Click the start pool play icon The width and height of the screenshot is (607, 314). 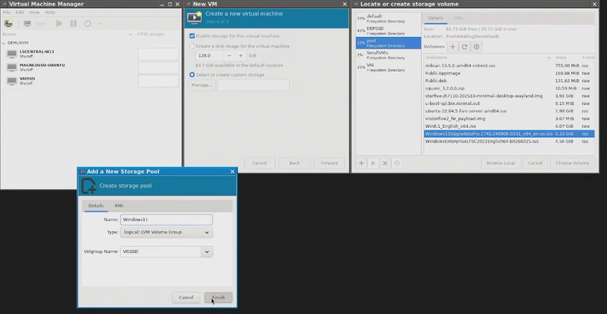point(373,163)
